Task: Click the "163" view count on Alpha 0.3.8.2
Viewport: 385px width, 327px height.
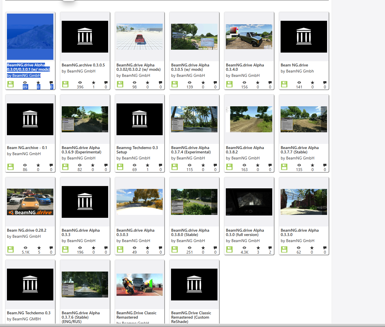Action: click(245, 170)
